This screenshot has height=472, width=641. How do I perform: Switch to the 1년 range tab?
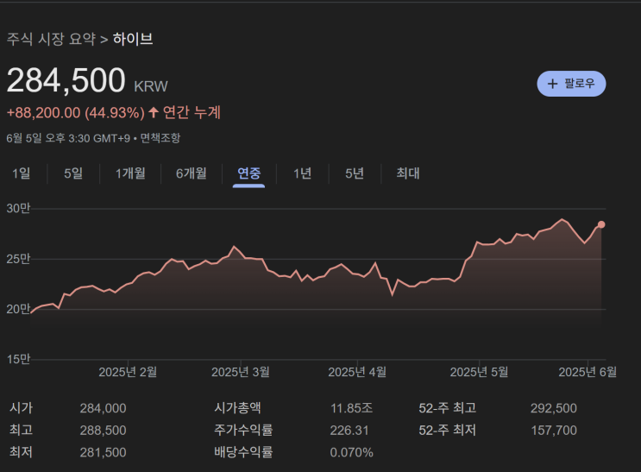[303, 173]
